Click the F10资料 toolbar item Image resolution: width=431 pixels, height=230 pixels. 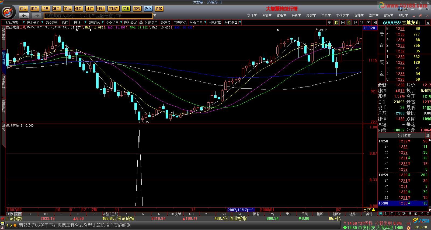[x=52, y=23]
